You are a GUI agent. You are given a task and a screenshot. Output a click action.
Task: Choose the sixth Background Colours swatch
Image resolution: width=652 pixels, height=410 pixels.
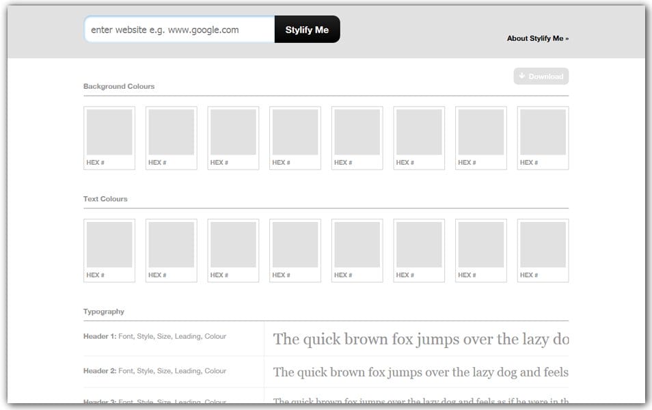click(x=419, y=133)
